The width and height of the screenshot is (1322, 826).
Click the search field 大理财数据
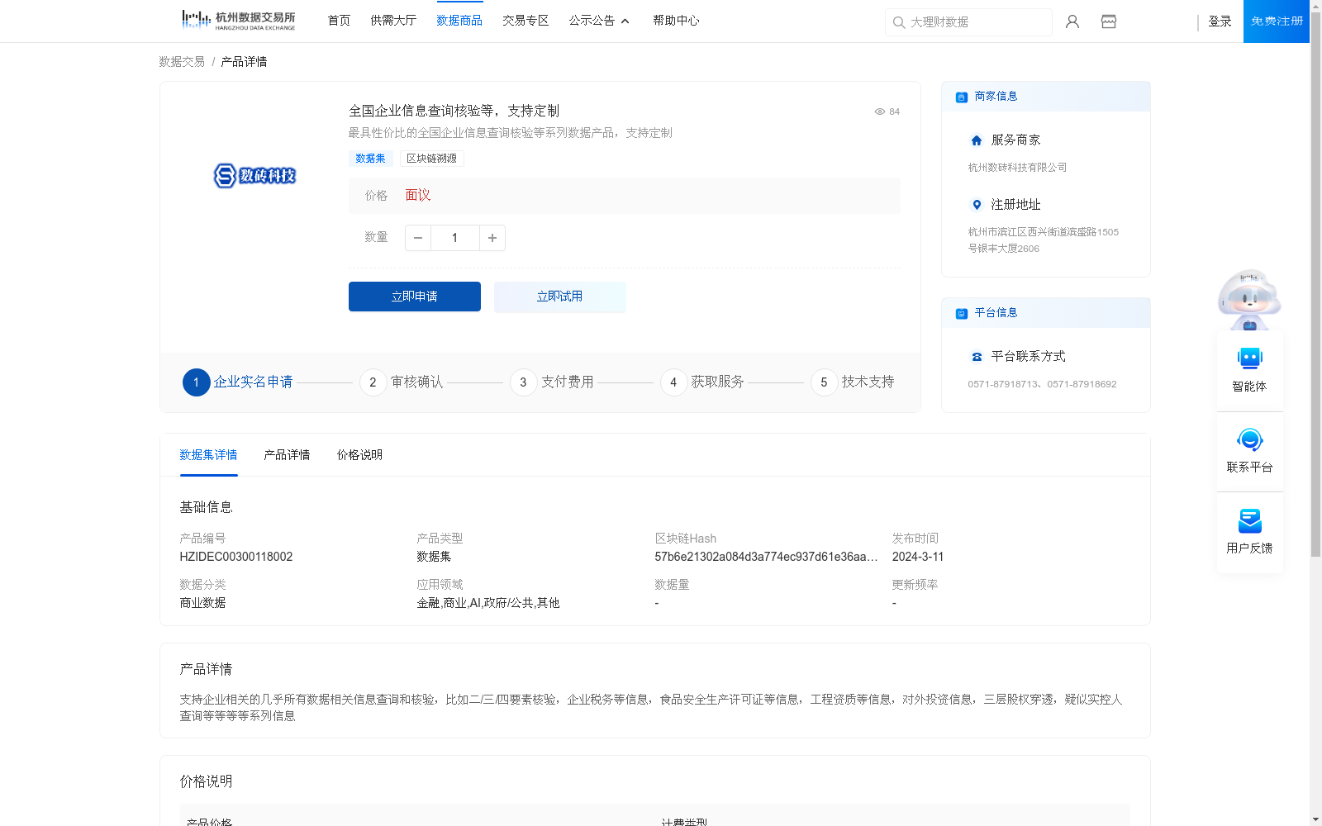click(968, 22)
